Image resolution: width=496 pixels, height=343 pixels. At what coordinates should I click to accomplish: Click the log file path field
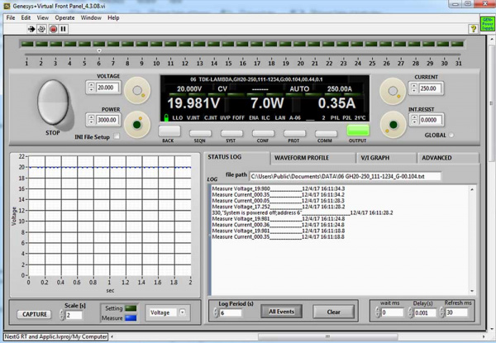click(345, 176)
